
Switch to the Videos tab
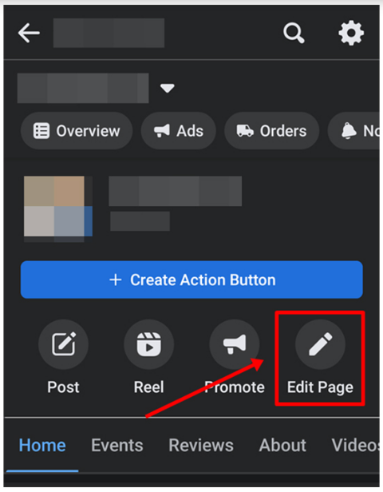pos(355,445)
